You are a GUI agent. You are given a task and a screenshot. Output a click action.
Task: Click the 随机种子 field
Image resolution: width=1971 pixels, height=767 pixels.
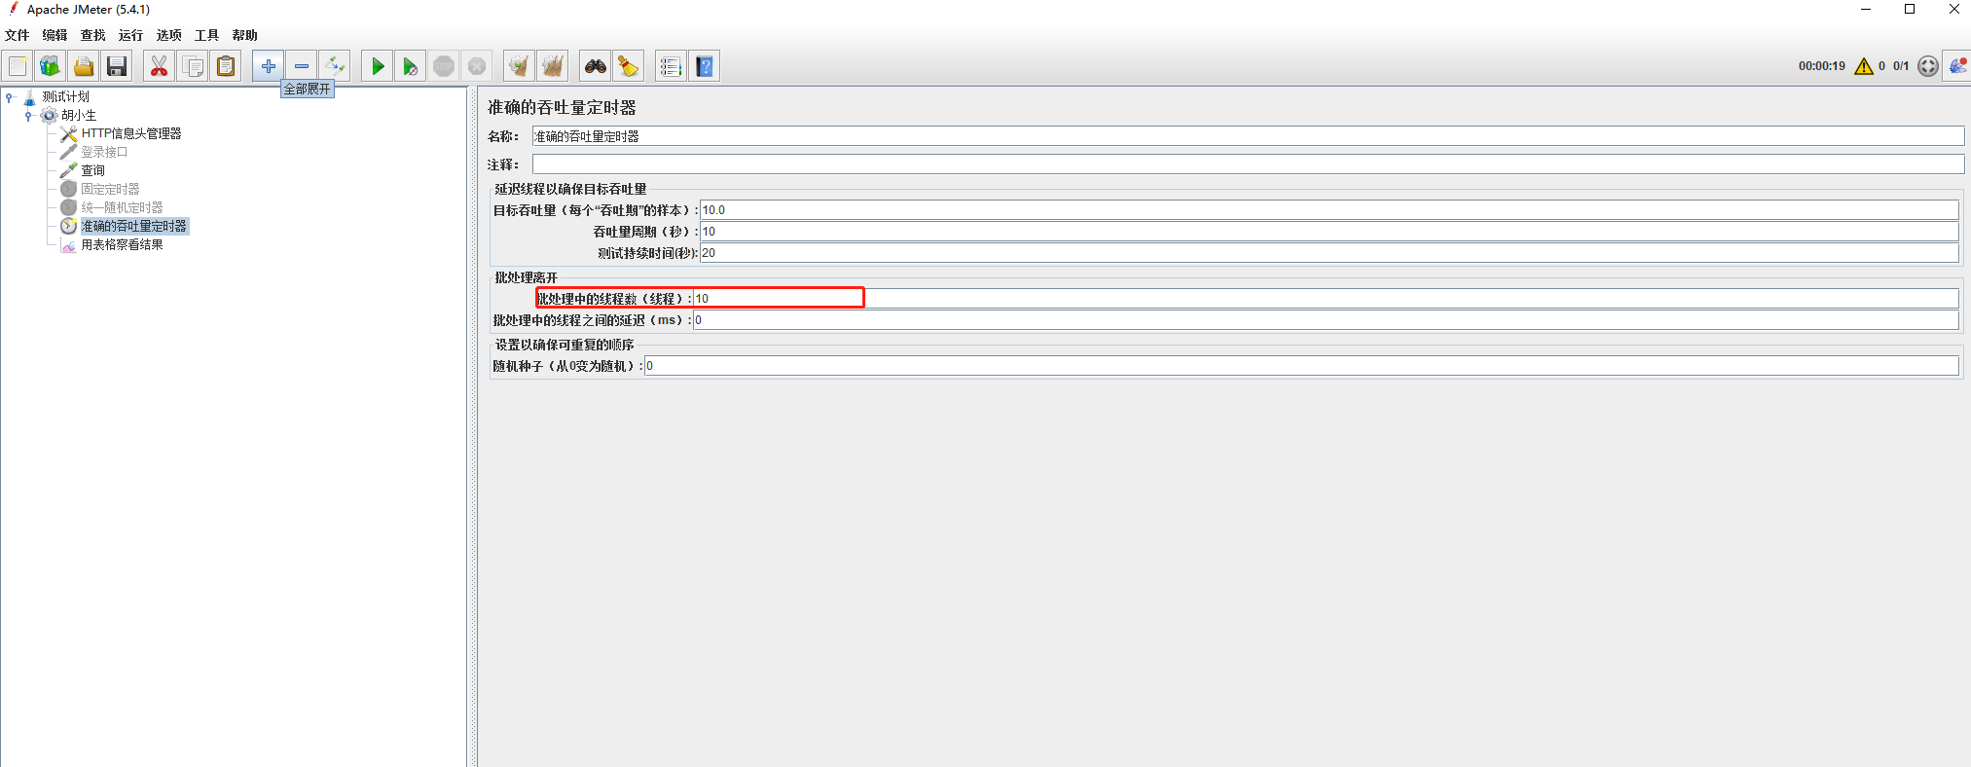click(x=1301, y=365)
